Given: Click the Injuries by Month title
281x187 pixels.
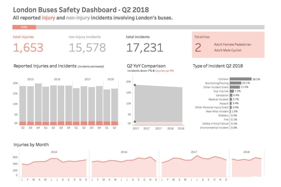Looking at the screenshot, I should [31, 144].
